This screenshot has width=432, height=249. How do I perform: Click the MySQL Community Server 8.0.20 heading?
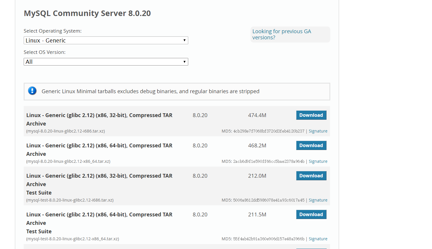[87, 13]
